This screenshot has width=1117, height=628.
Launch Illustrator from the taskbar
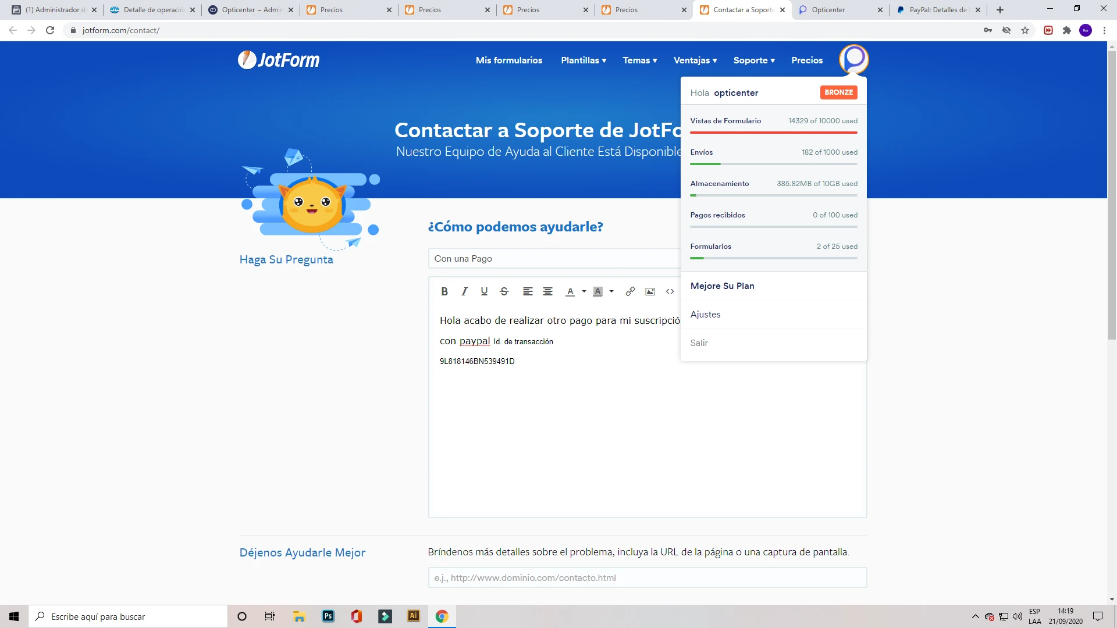413,616
